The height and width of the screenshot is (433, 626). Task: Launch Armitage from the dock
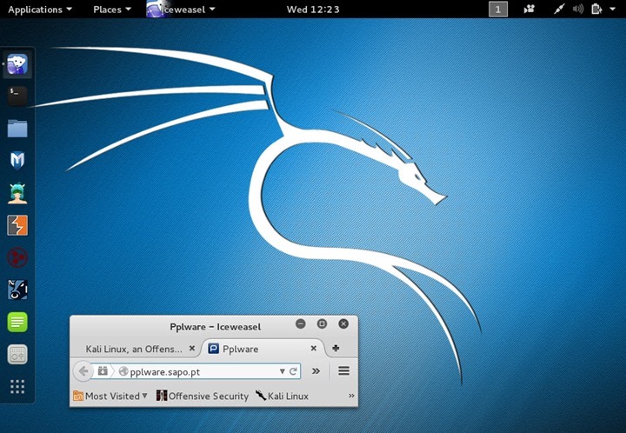pyautogui.click(x=17, y=193)
